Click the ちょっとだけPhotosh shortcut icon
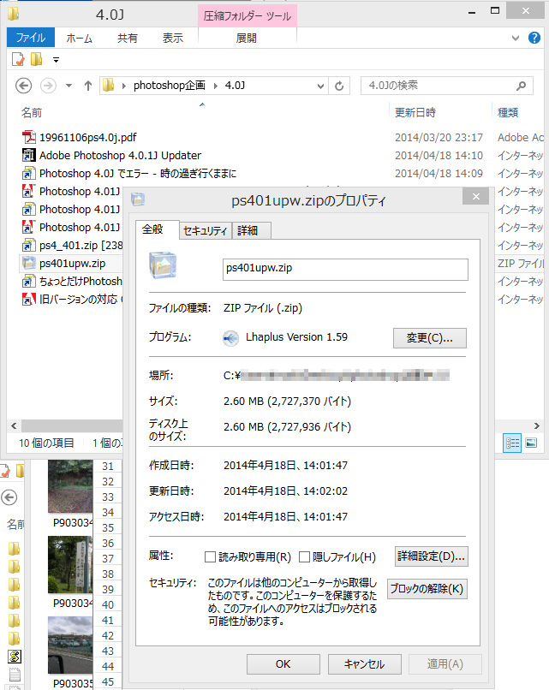Screen dimensions: 549x690 tap(28, 281)
